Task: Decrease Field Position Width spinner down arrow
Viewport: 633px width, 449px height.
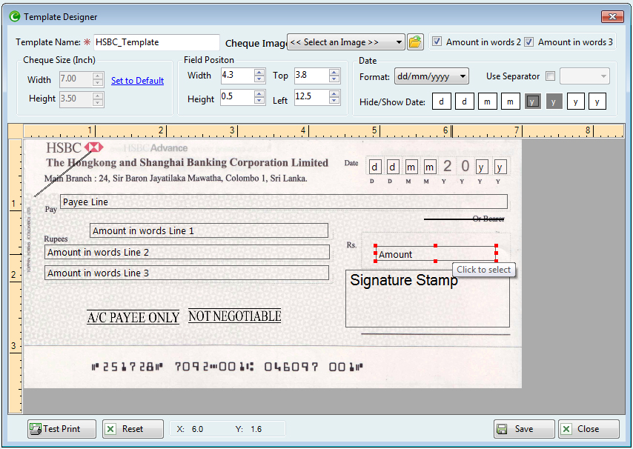Action: tap(259, 79)
